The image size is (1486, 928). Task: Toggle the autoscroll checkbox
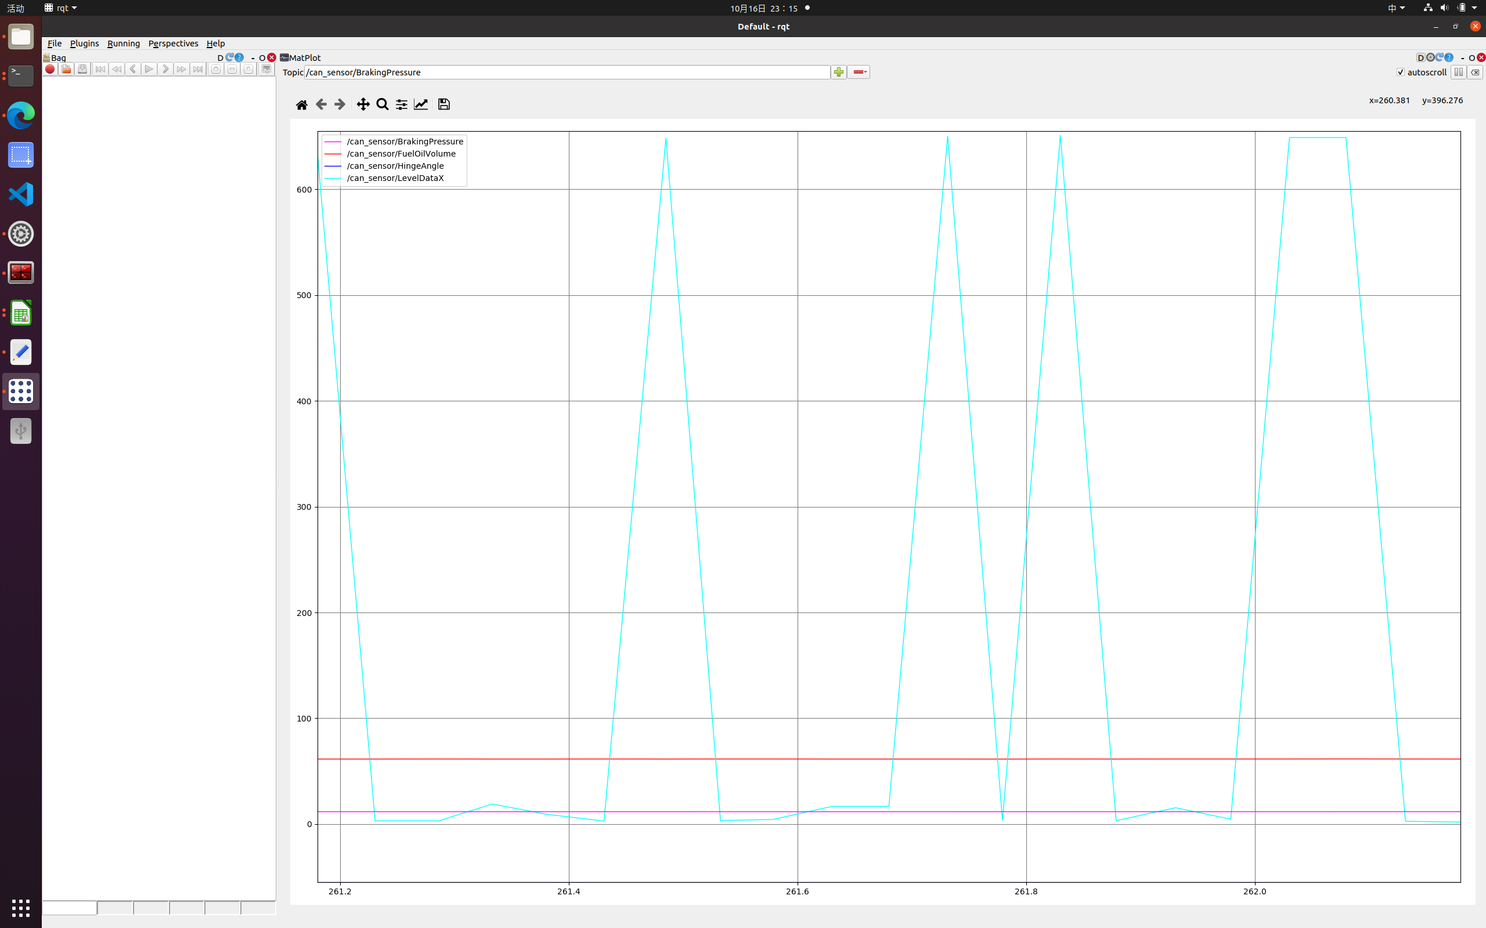[1401, 72]
